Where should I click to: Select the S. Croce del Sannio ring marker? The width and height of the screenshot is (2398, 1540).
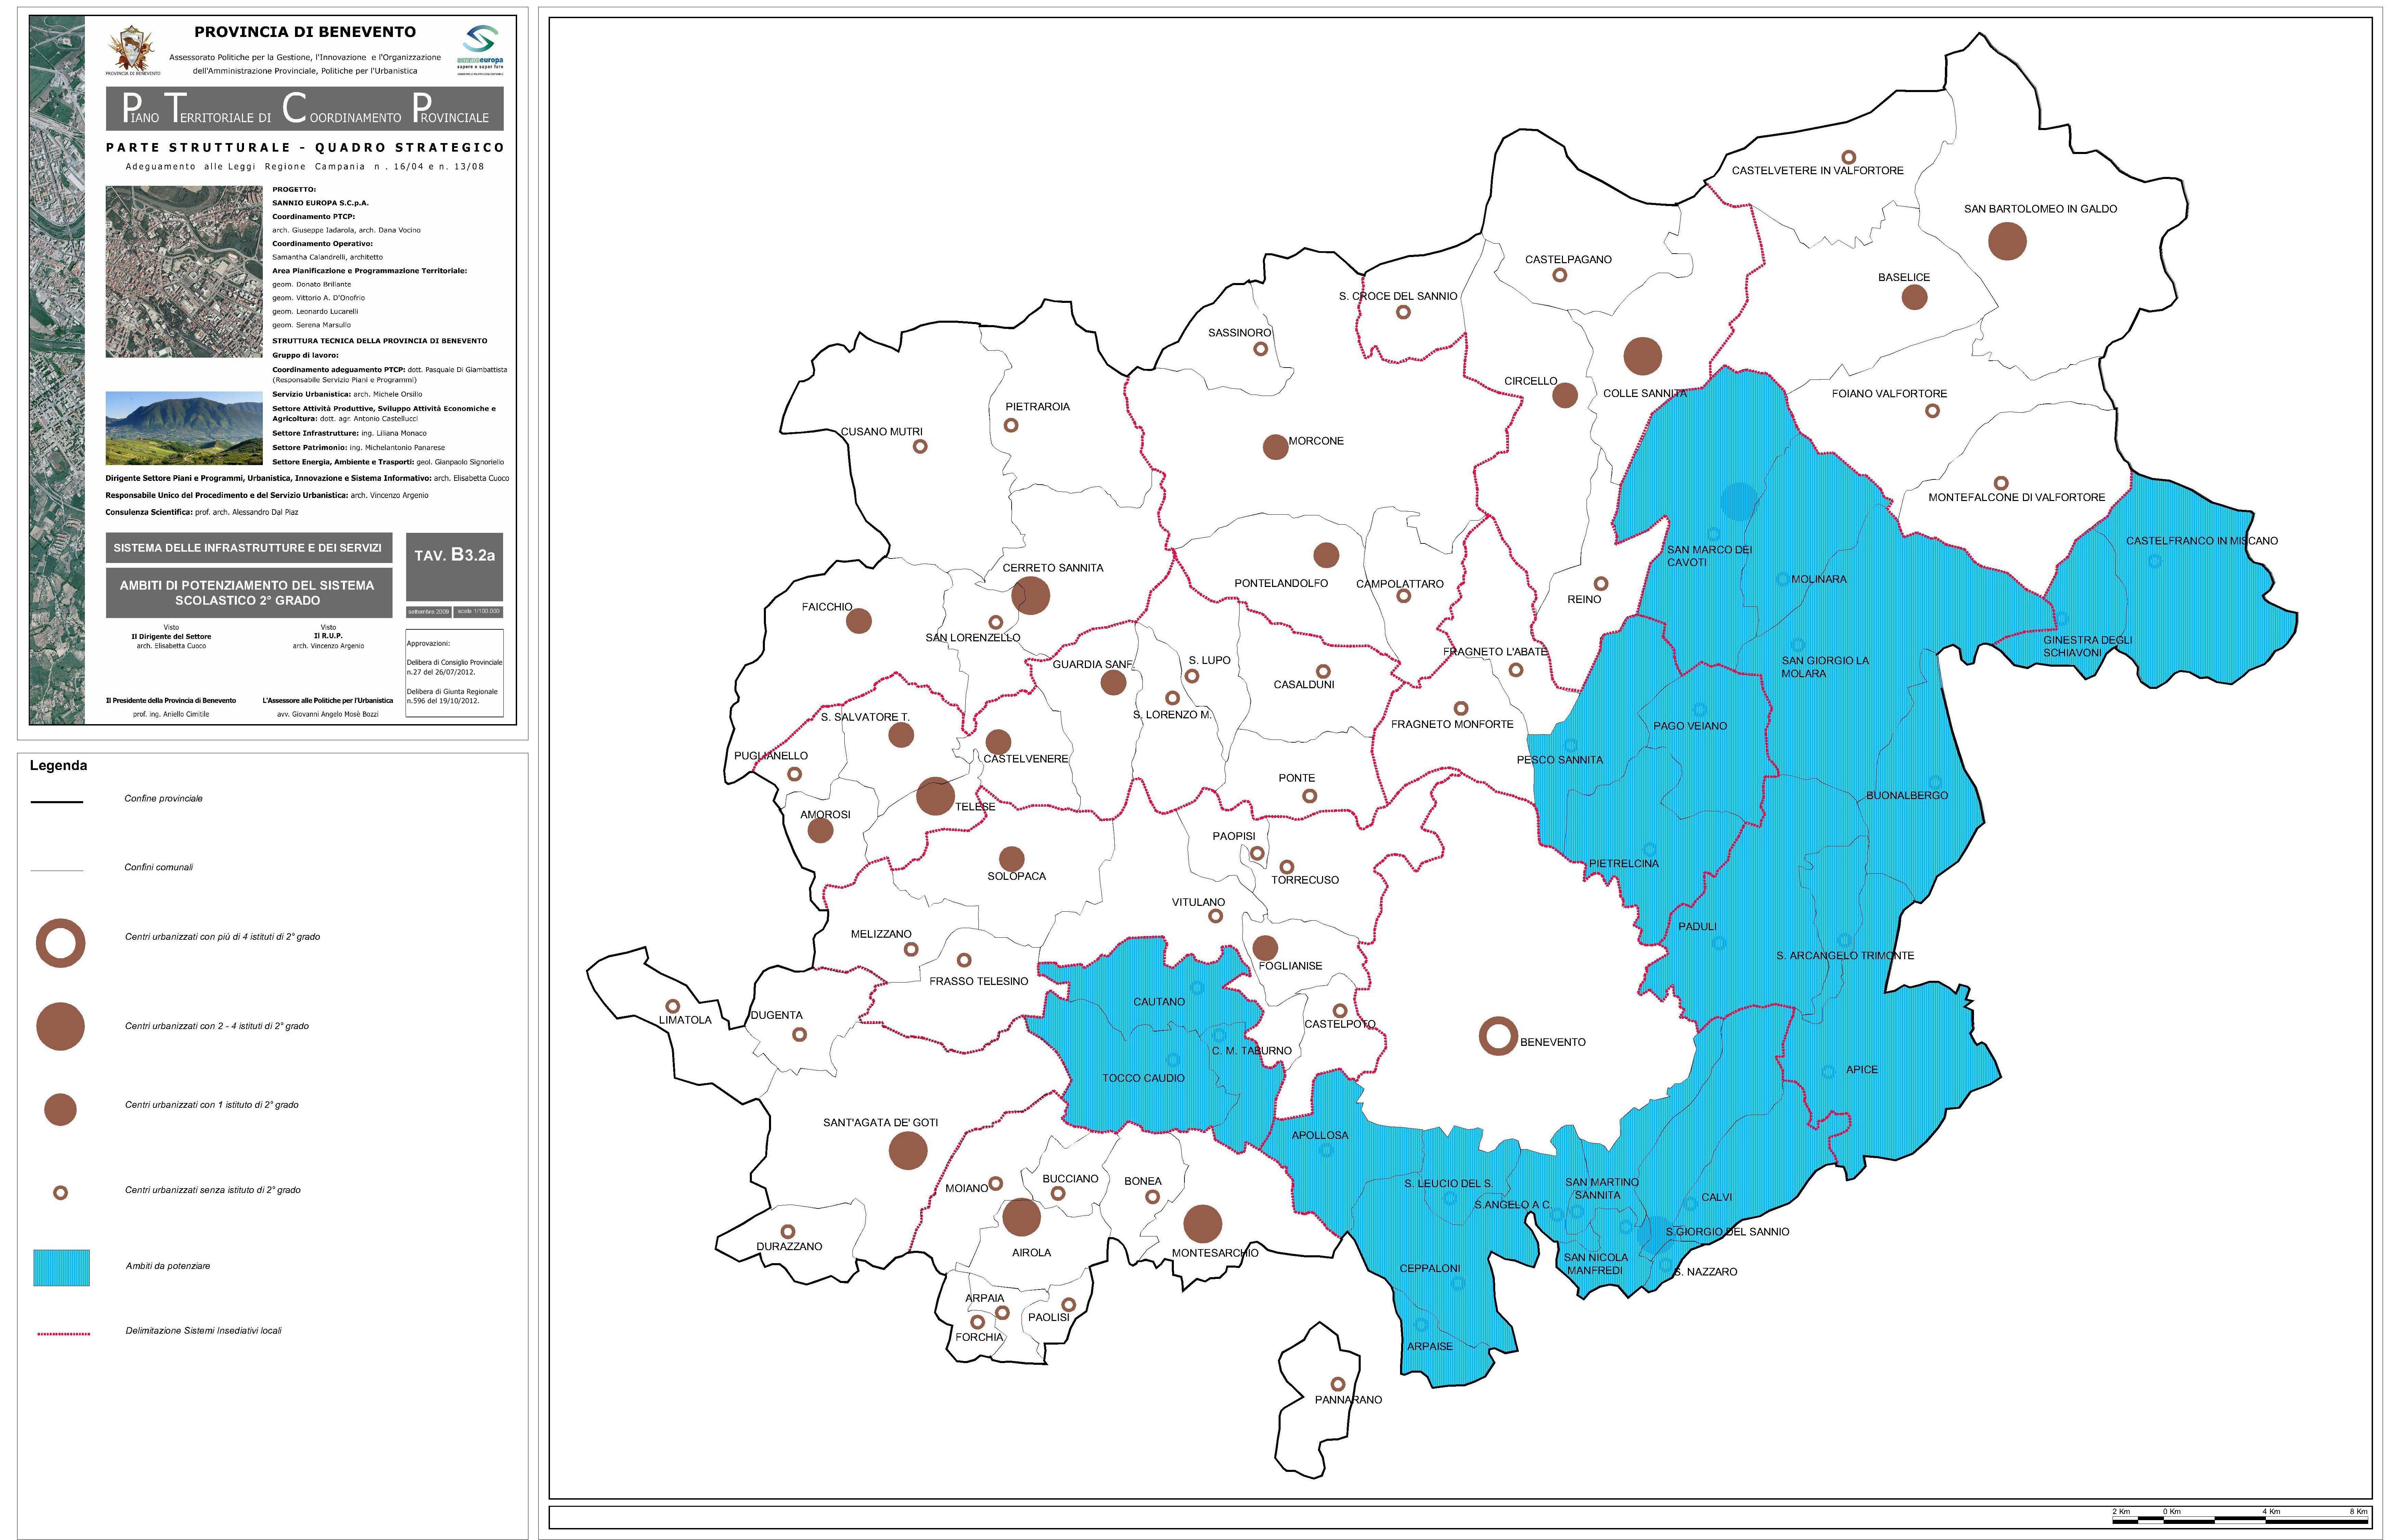tap(1403, 312)
